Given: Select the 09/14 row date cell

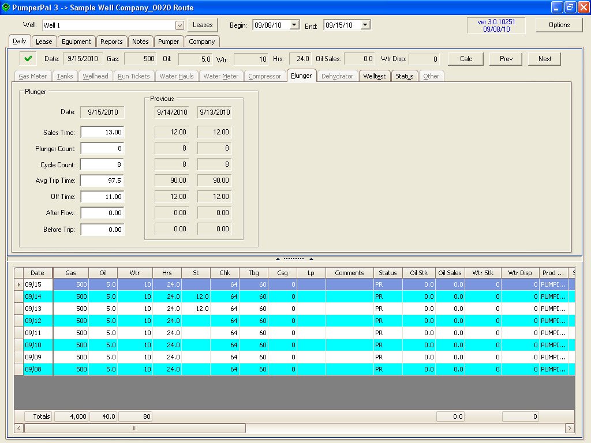Looking at the screenshot, I should (x=38, y=296).
